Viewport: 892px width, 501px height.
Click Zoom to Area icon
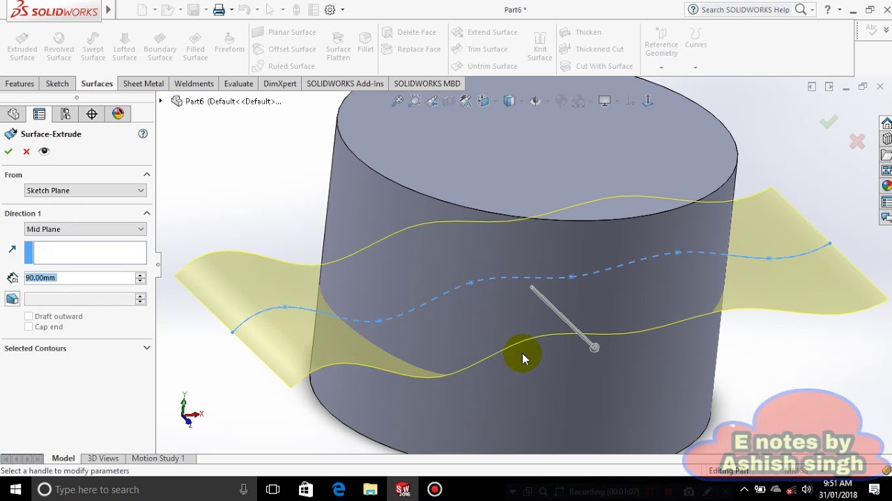(415, 101)
